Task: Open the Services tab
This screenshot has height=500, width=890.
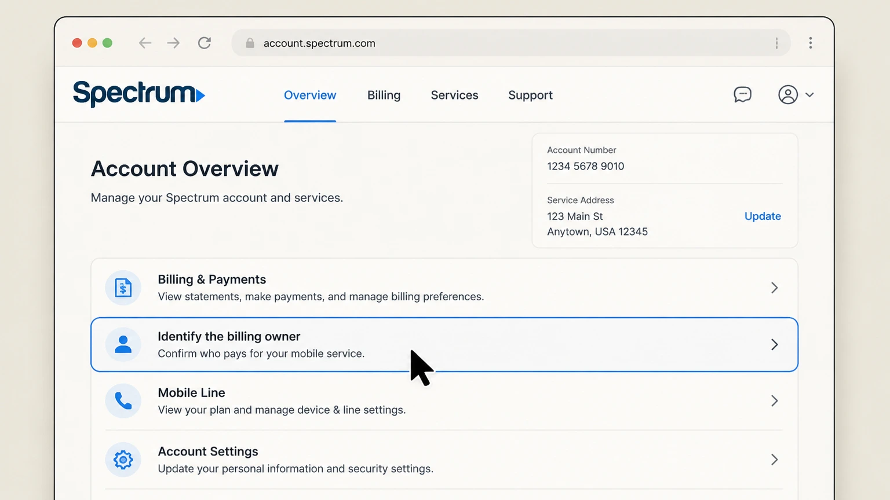Action: (454, 95)
